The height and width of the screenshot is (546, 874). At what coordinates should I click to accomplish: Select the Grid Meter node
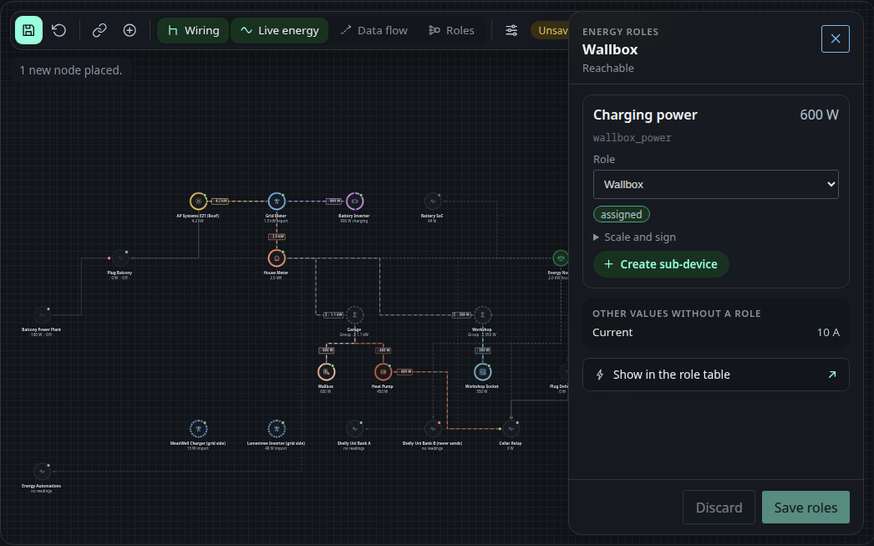(277, 202)
